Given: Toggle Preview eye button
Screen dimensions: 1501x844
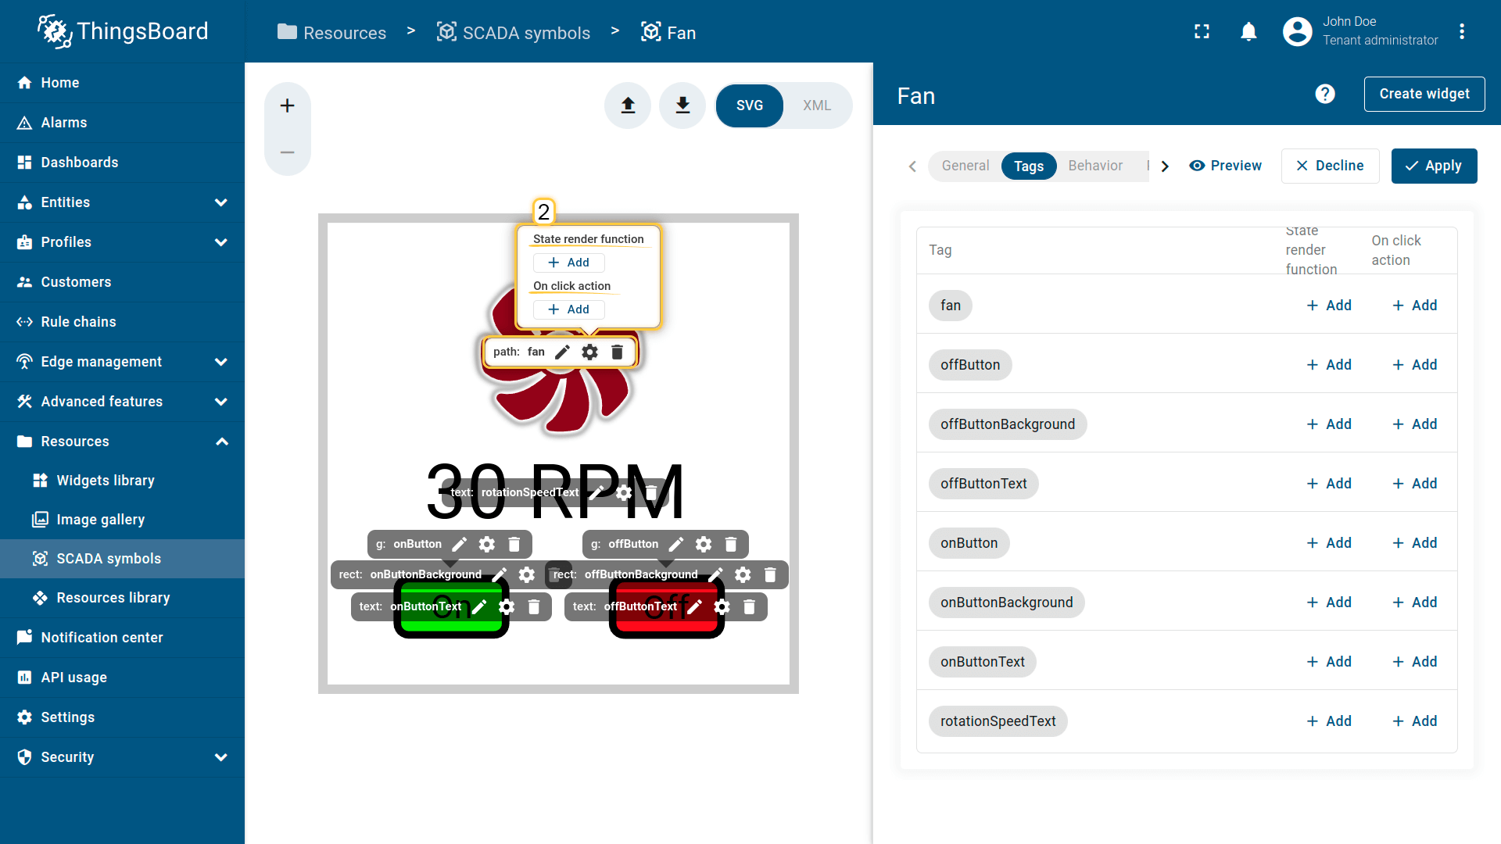Looking at the screenshot, I should coord(1225,166).
